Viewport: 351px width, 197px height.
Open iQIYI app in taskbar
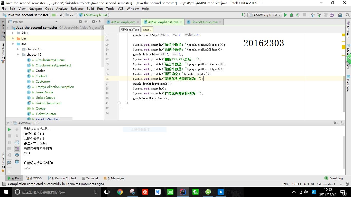click(170, 192)
